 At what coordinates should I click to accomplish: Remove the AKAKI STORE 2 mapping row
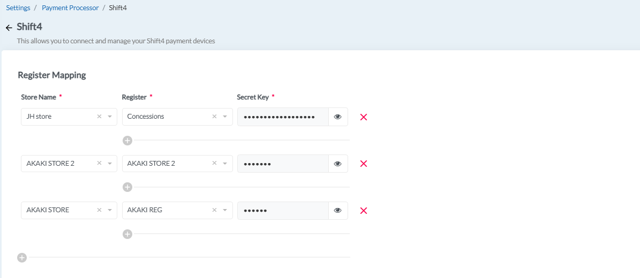364,164
